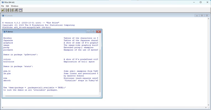Click the Print toolbar icon

[x=16, y=10]
